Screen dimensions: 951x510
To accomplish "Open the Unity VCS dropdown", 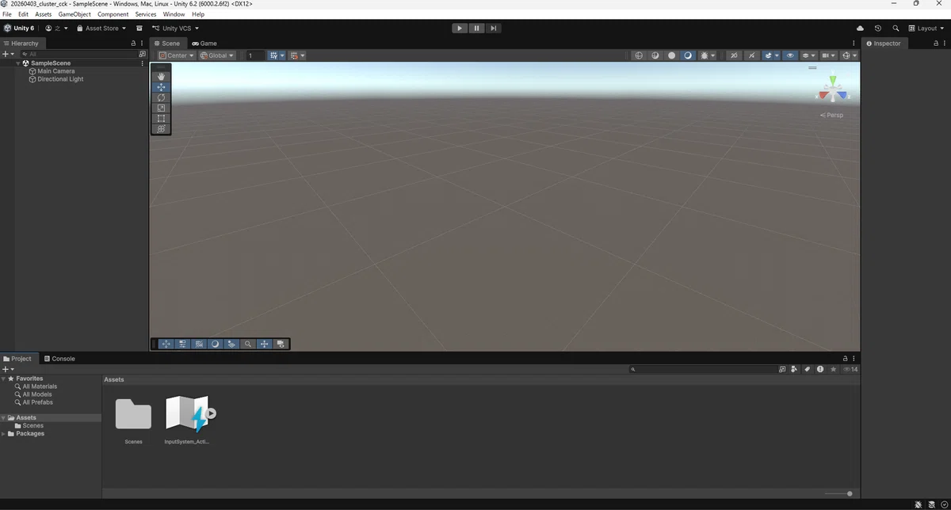I will pyautogui.click(x=175, y=29).
